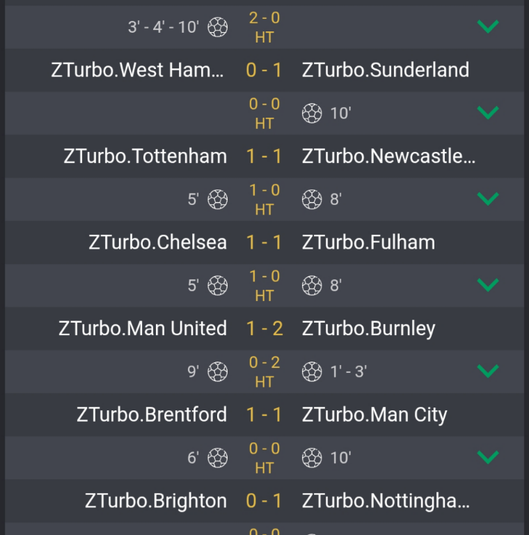The image size is (529, 535).
Task: Open ZTurbo.Man United team name
Action: point(143,329)
